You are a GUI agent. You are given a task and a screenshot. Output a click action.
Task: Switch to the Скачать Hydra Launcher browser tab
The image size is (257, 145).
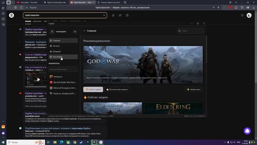(x=109, y=2)
